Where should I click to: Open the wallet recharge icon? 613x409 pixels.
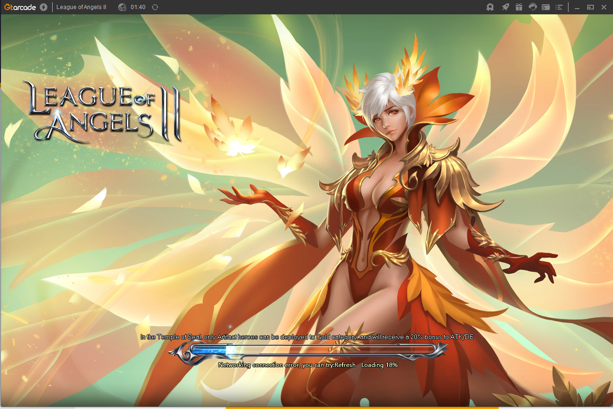click(x=546, y=7)
